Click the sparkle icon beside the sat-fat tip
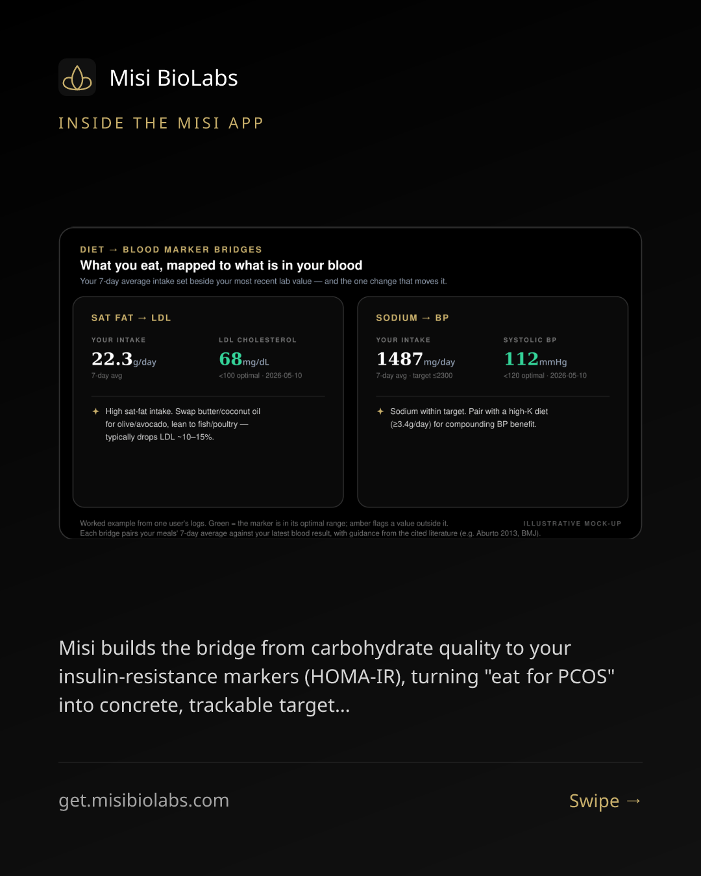The height and width of the screenshot is (876, 701). (95, 411)
